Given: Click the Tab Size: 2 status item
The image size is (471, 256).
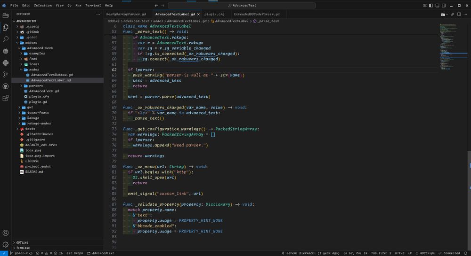Looking at the screenshot, I should [x=381, y=253].
